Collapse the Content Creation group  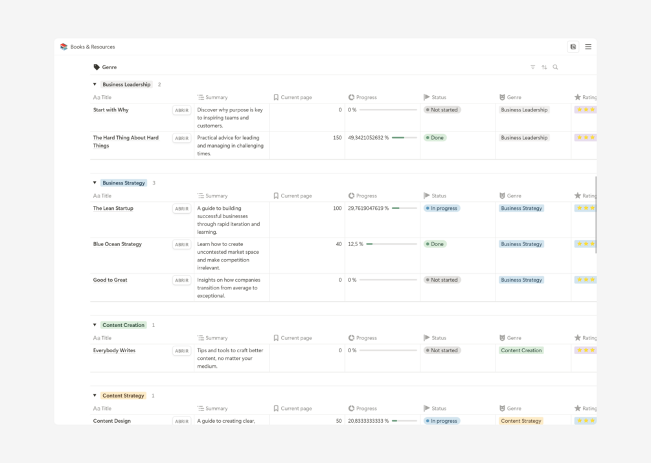click(95, 325)
